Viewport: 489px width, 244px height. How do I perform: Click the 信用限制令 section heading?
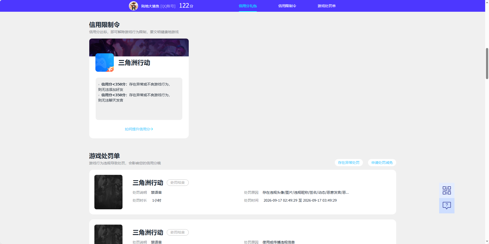click(104, 25)
